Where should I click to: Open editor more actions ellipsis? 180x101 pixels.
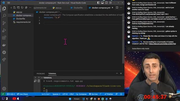121,8
